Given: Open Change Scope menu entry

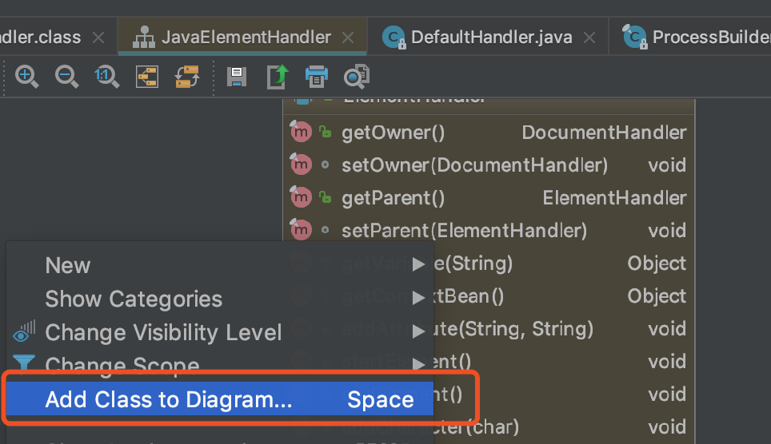Looking at the screenshot, I should click(x=122, y=366).
